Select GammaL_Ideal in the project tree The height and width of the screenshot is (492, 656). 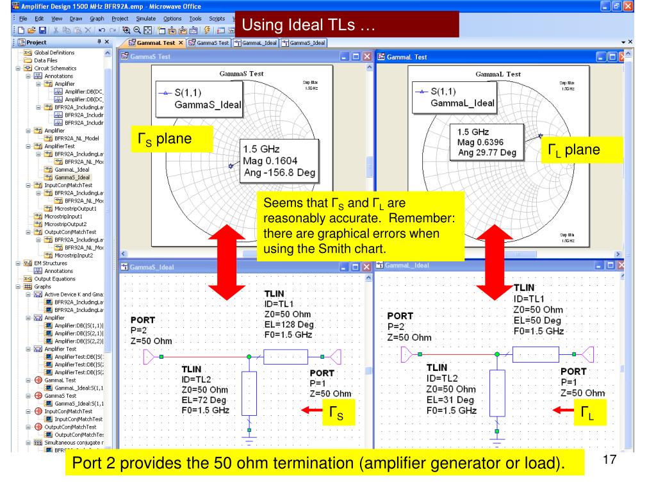click(72, 170)
